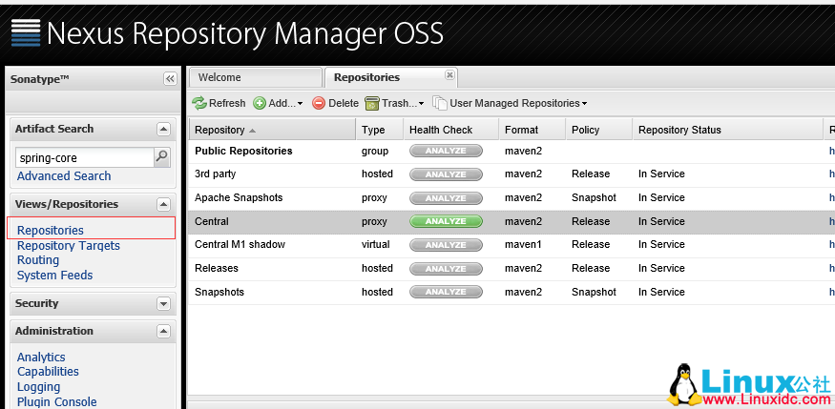
Task: Click the Refresh icon in the toolbar
Action: (199, 103)
